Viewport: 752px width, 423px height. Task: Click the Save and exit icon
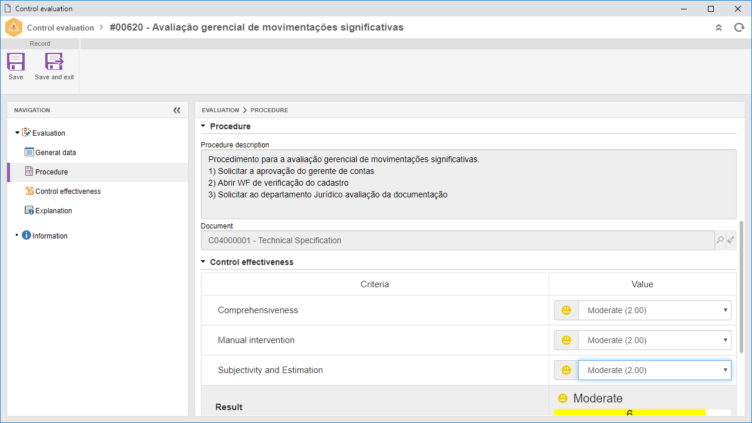pos(54,62)
